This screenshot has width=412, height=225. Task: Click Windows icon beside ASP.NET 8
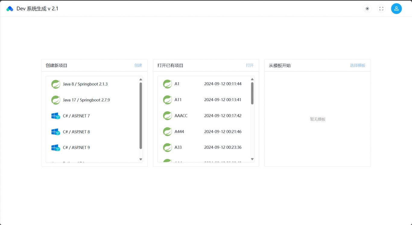(x=56, y=132)
